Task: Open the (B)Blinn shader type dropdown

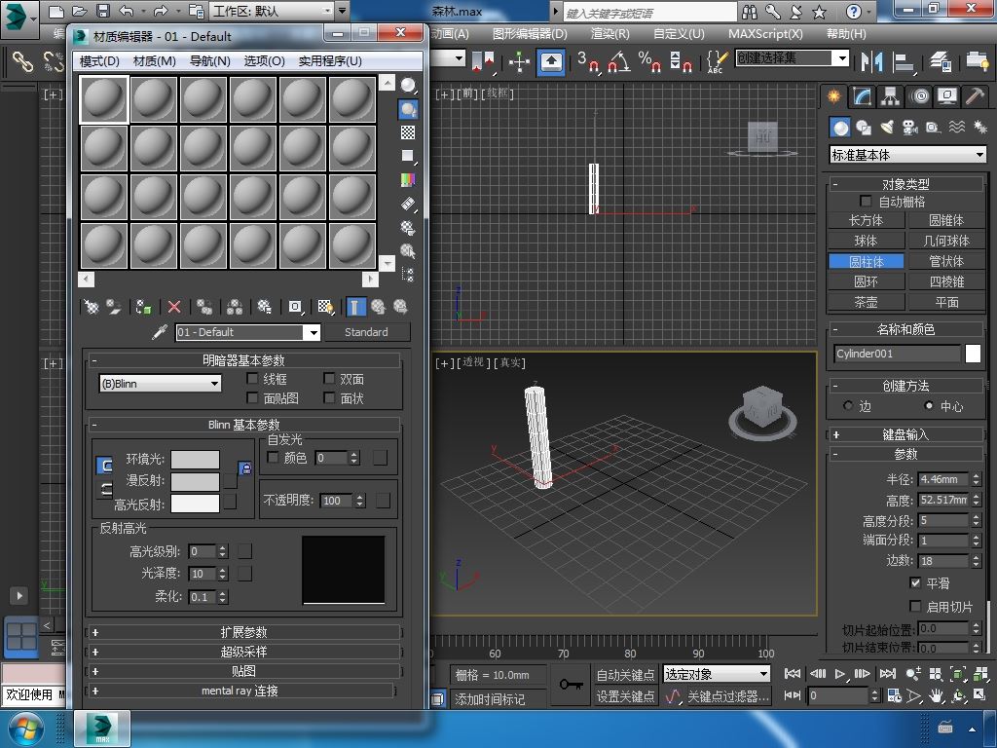Action: (161, 384)
